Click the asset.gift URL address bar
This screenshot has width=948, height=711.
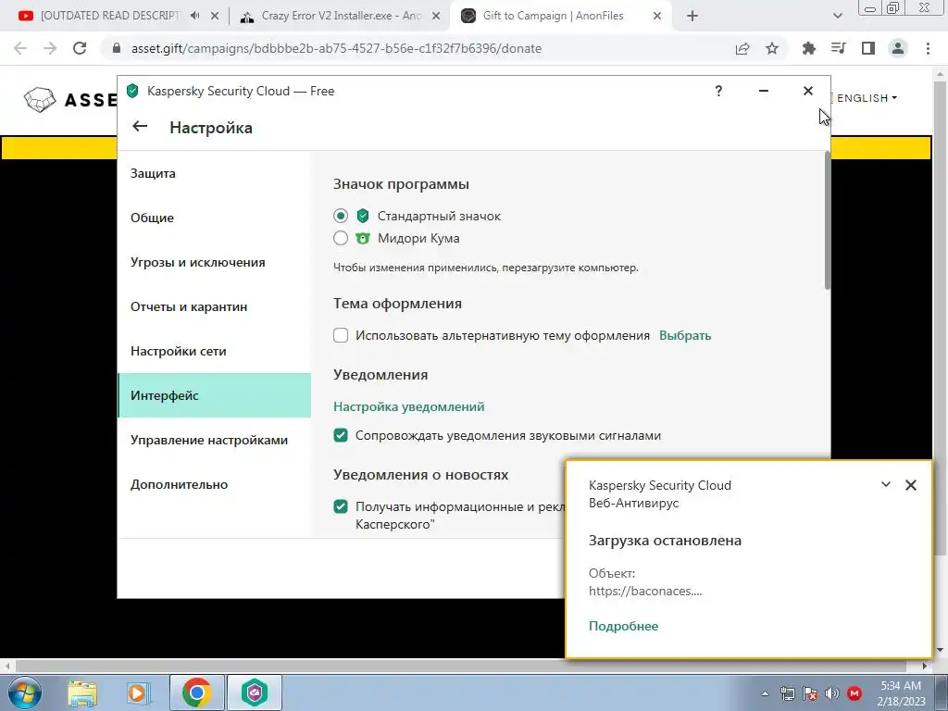pyautogui.click(x=418, y=48)
